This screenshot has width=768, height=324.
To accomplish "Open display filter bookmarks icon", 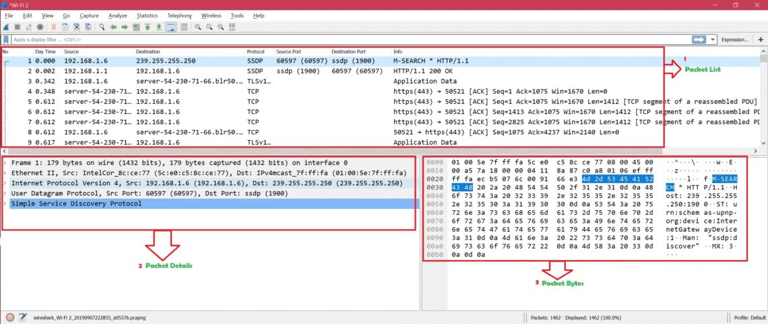I will [x=6, y=39].
